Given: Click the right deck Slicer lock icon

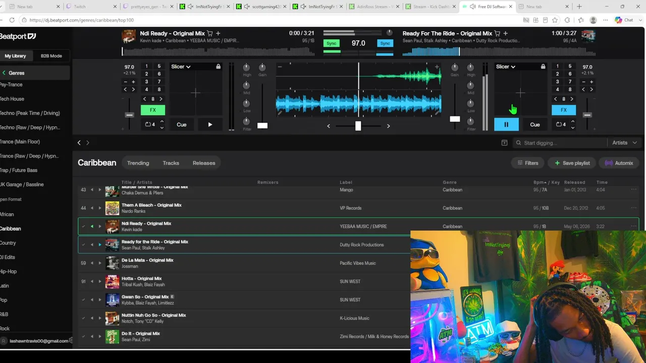Looking at the screenshot, I should click(543, 67).
